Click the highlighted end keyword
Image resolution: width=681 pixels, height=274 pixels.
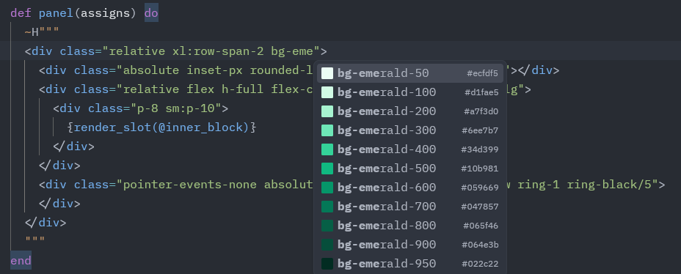tap(21, 261)
